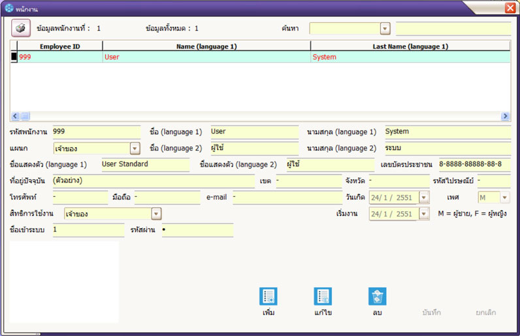Sort by Employee ID column header
Image resolution: width=520 pixels, height=336 pixels.
point(59,46)
